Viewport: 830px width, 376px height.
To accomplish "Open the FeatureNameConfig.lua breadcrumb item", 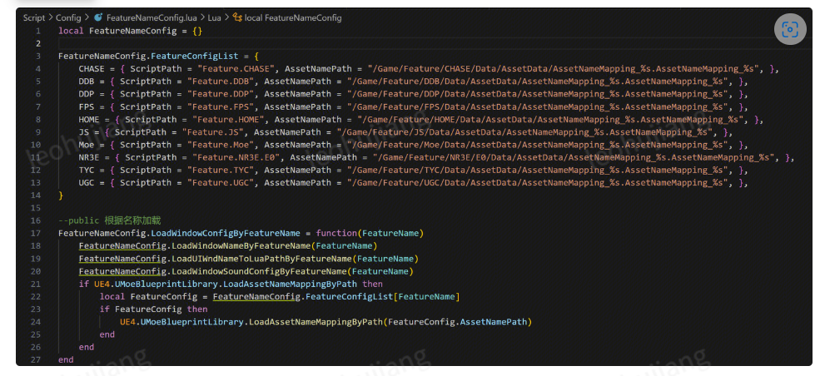I will 152,17.
